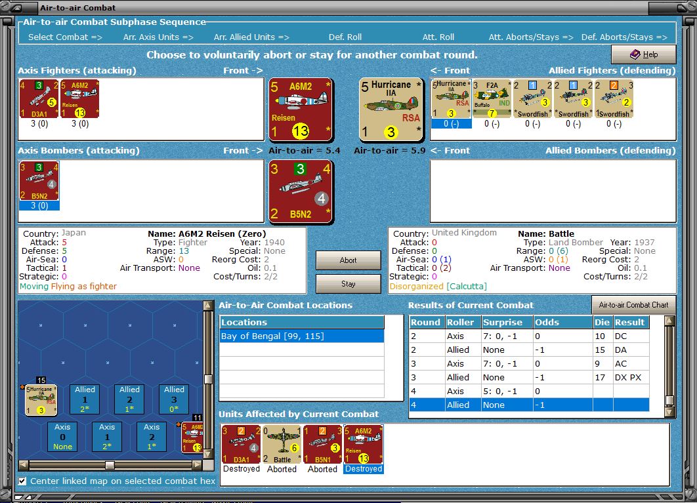Click the large front B5N2 bomber counter
697x503 pixels.
(301, 191)
